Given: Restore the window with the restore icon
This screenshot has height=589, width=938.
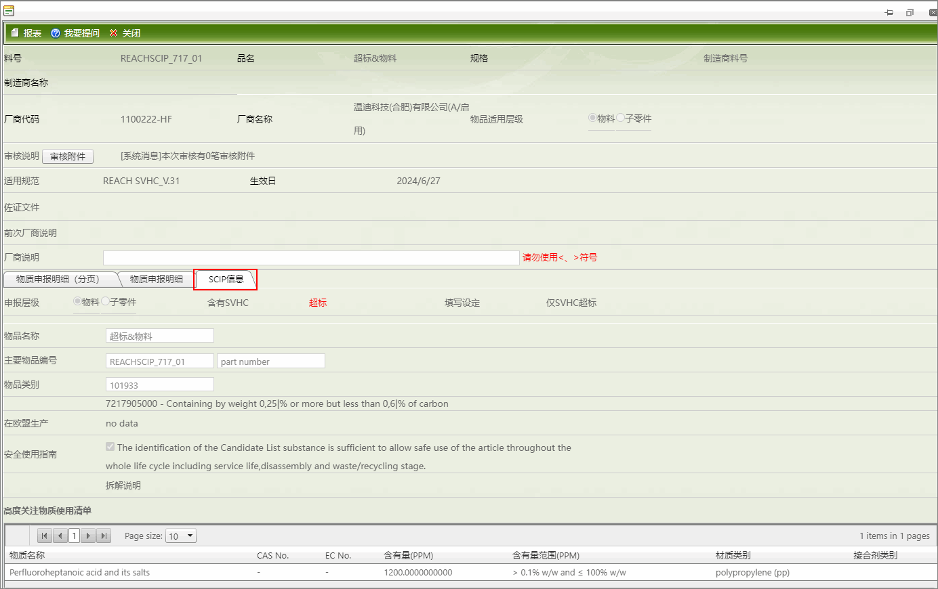Looking at the screenshot, I should tap(910, 12).
